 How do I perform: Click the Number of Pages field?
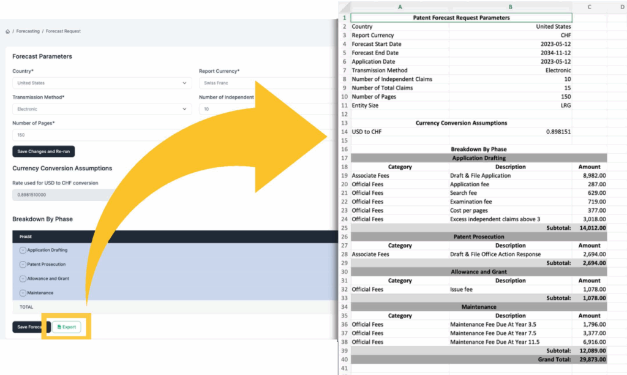(x=102, y=135)
